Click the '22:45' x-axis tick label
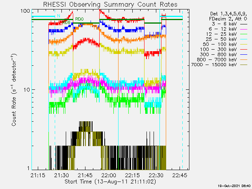252x189 pixels. click(180, 175)
